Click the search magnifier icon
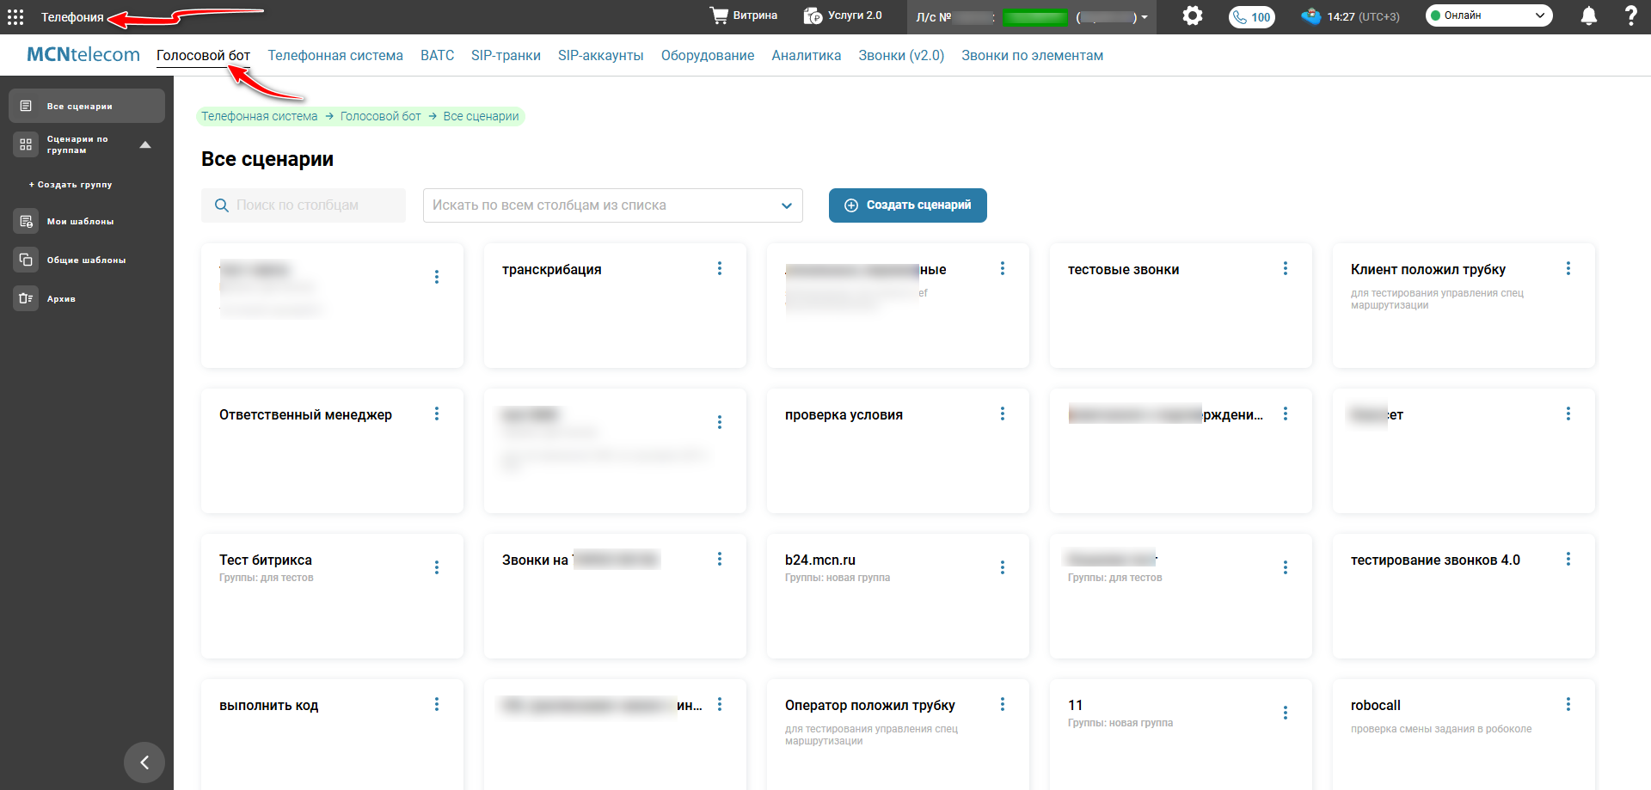The width and height of the screenshot is (1651, 790). click(221, 205)
